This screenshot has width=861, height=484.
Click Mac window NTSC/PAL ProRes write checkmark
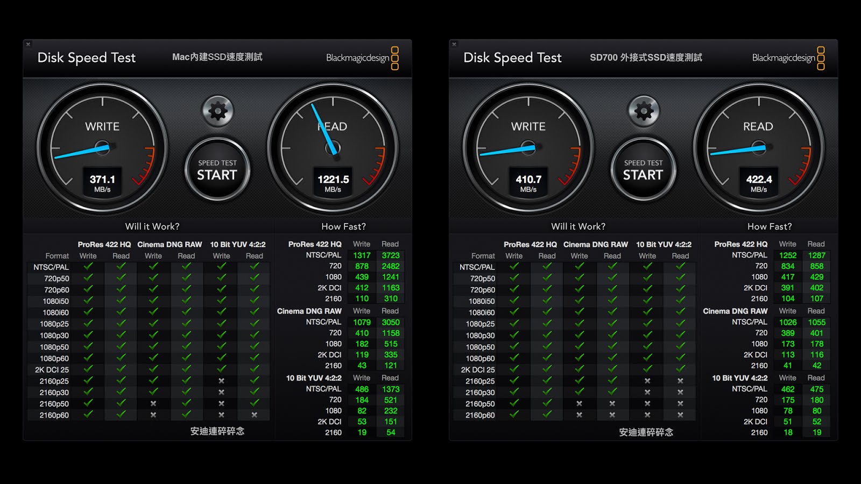(88, 266)
